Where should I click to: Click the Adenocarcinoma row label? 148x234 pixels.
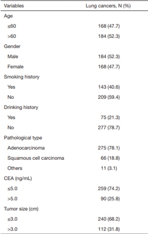pyautogui.click(x=26, y=148)
